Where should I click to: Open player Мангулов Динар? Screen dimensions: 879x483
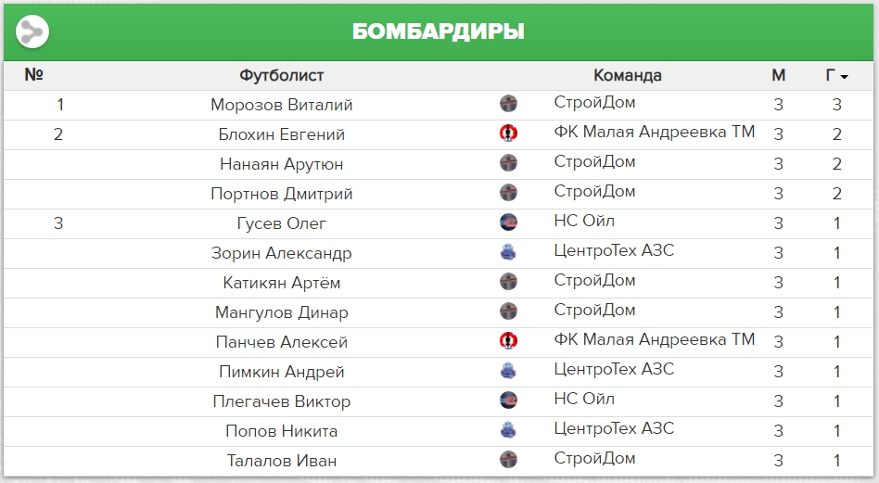pyautogui.click(x=281, y=312)
